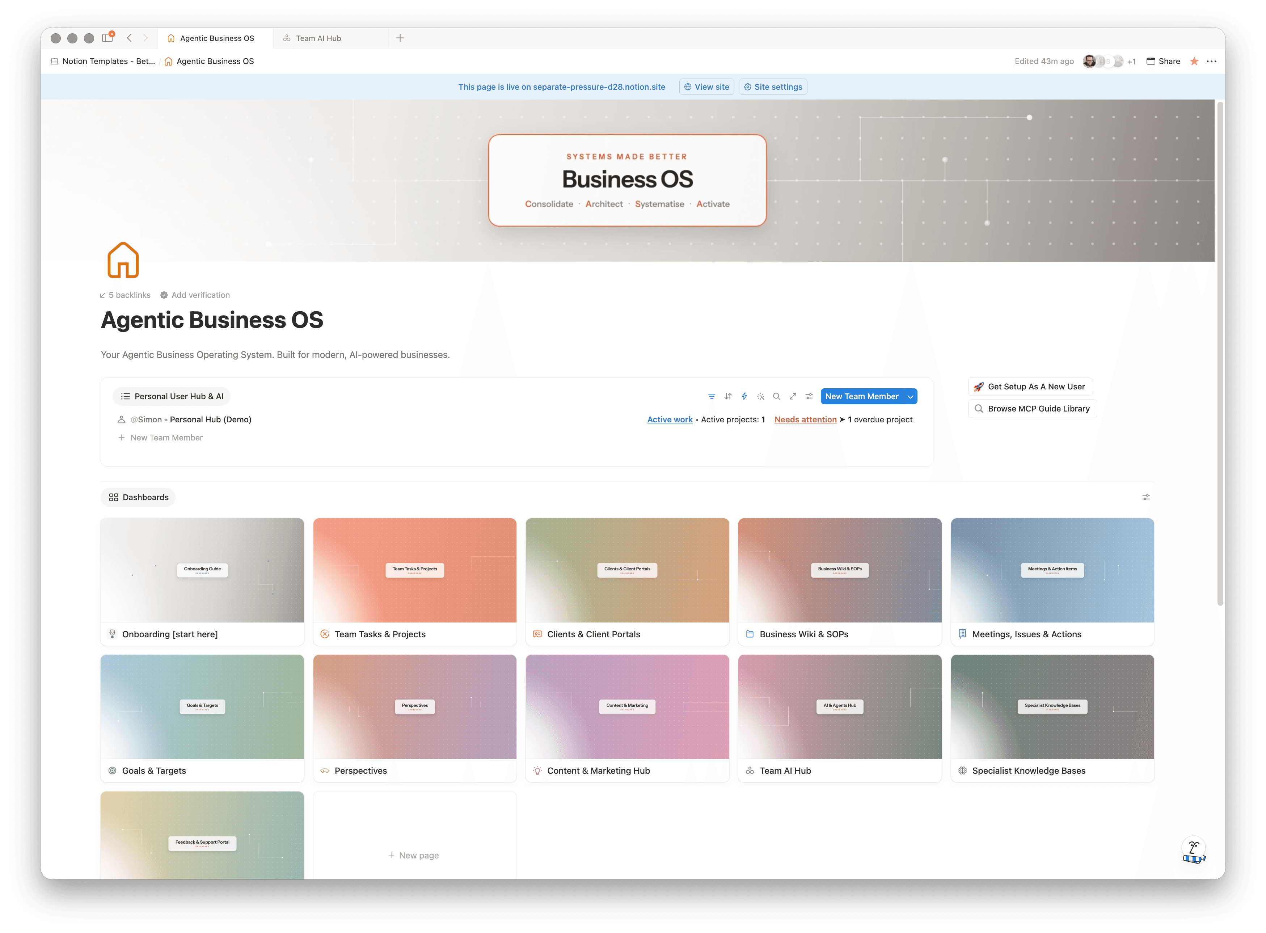Open Clients & Client Portals card
The width and height of the screenshot is (1266, 933).
click(627, 582)
